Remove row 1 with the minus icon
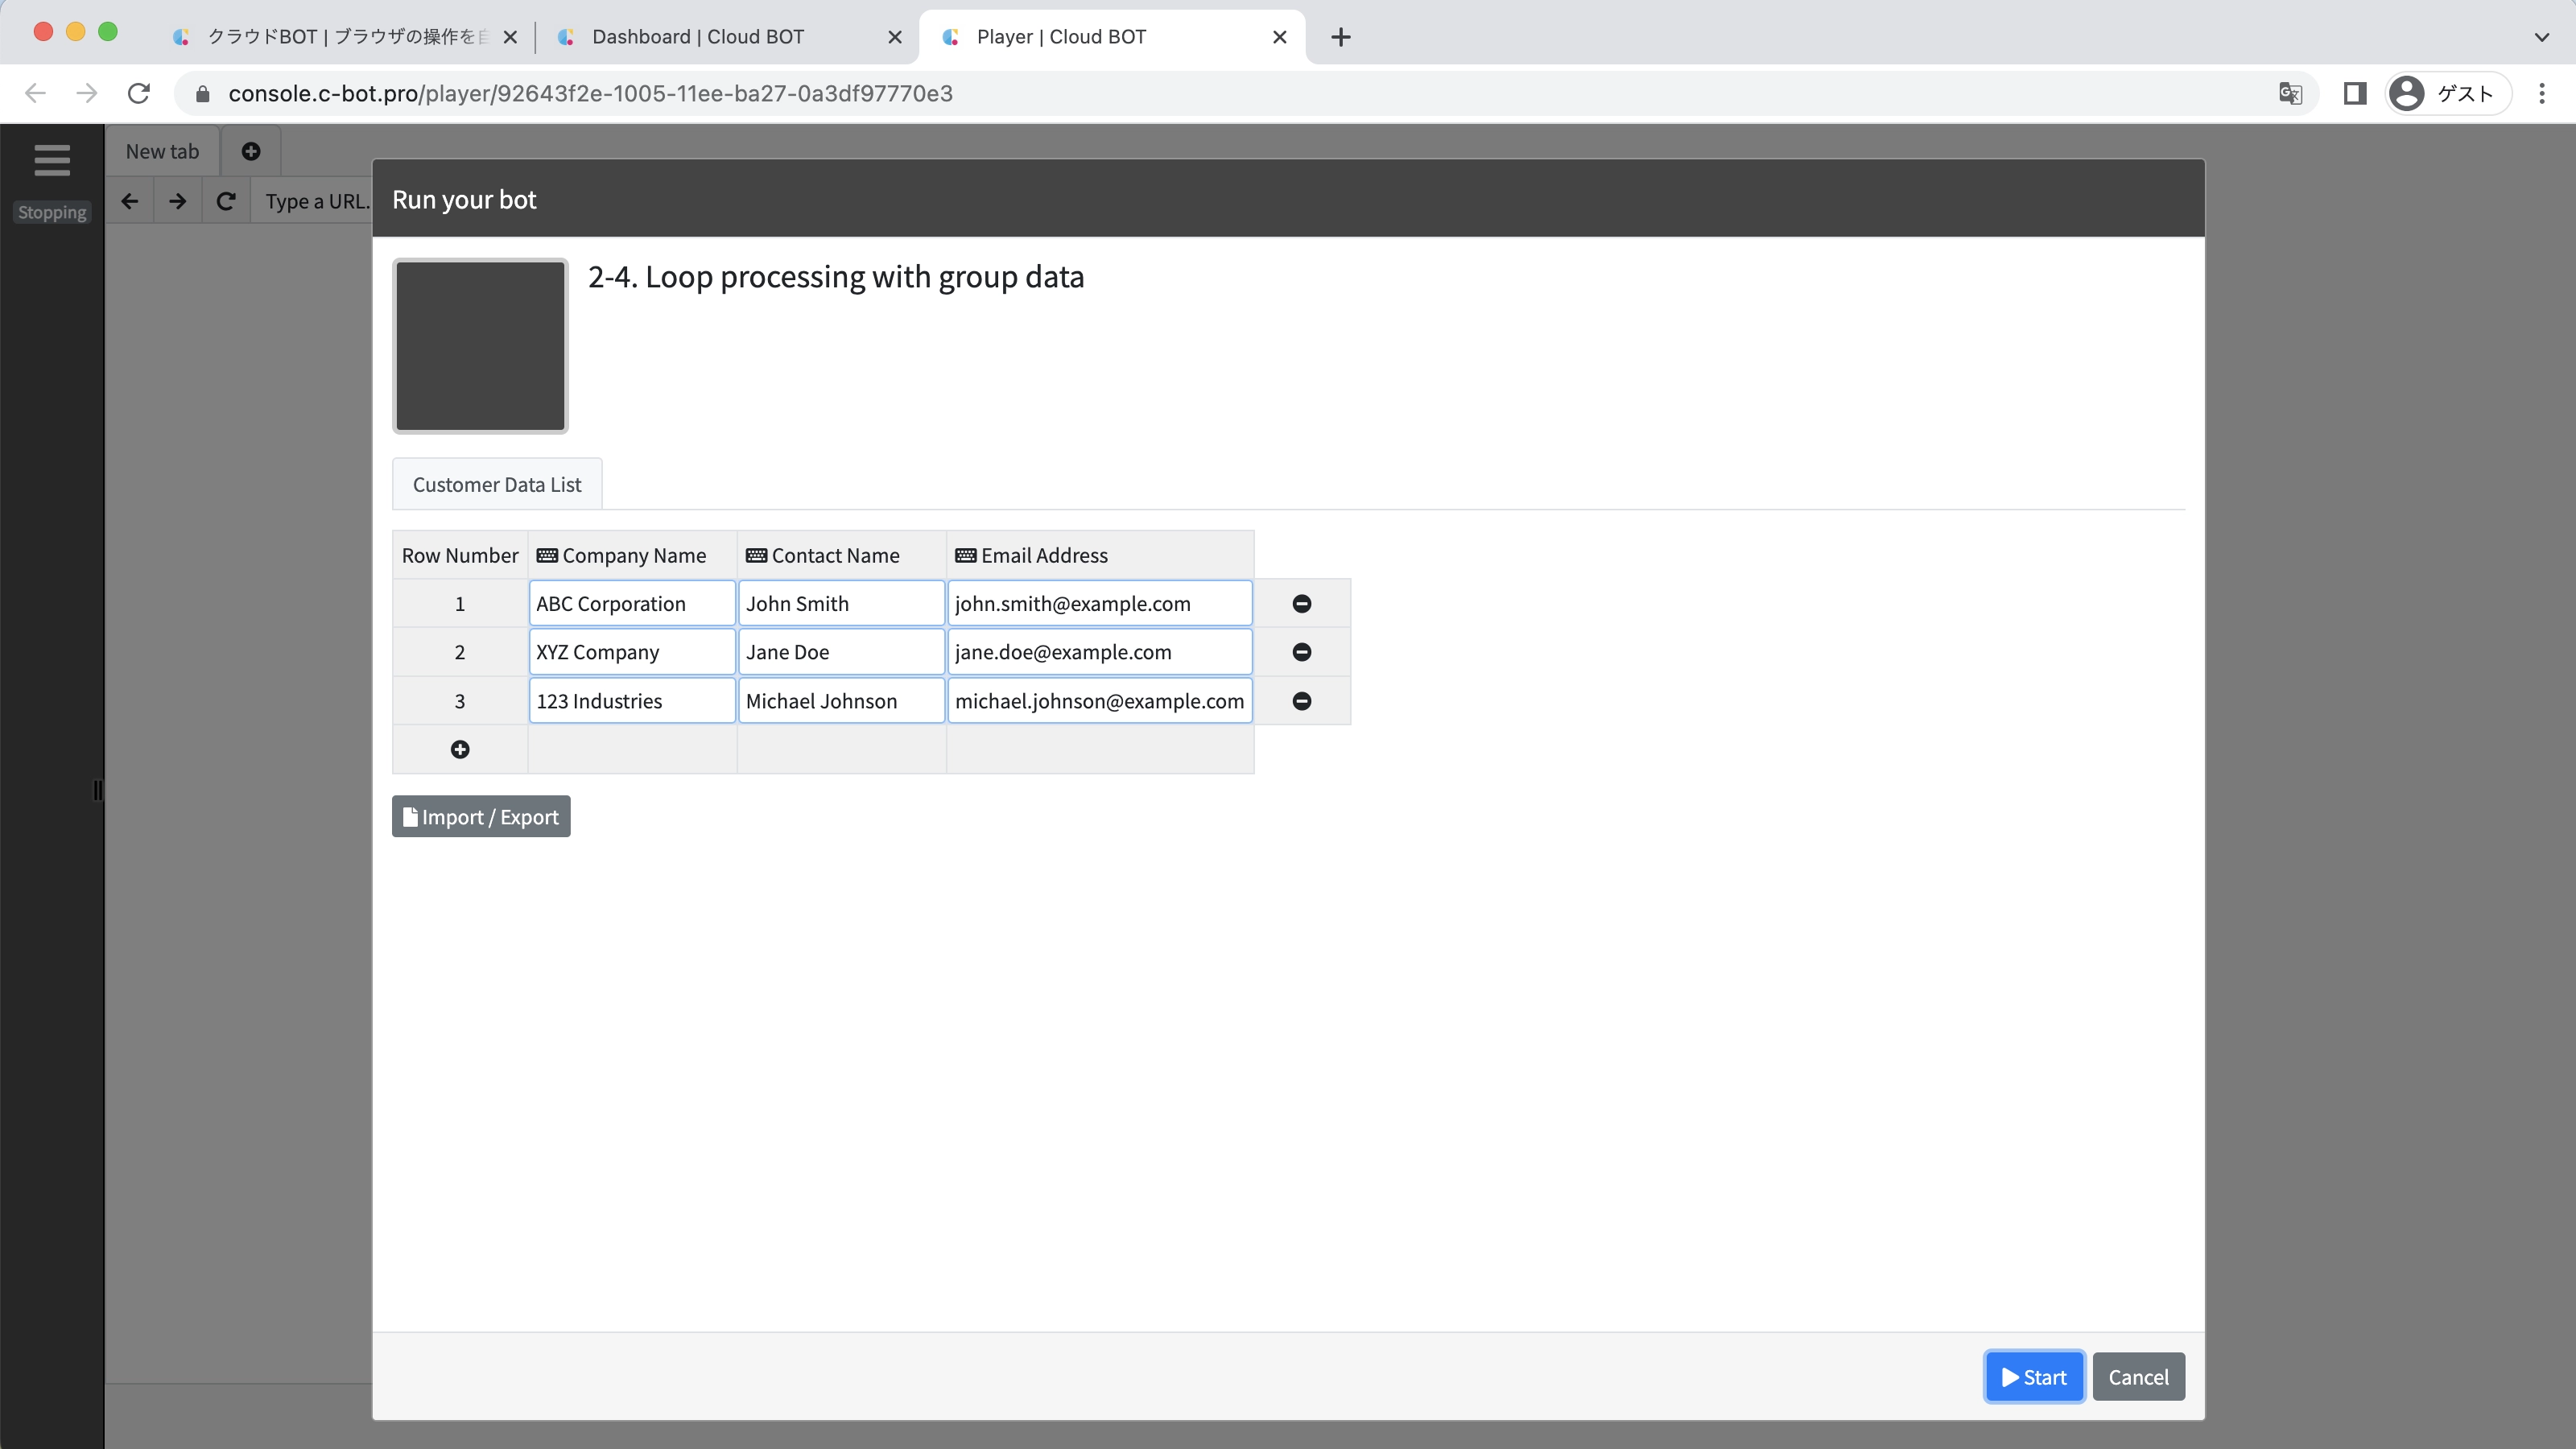Screen dimensions: 2576x1449 click(1301, 603)
